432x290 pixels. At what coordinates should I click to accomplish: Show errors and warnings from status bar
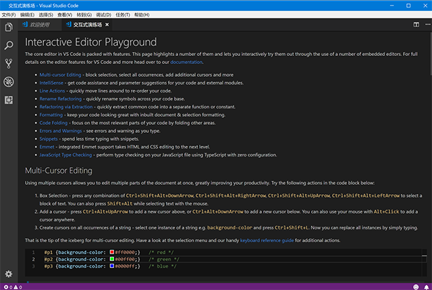coord(13,286)
